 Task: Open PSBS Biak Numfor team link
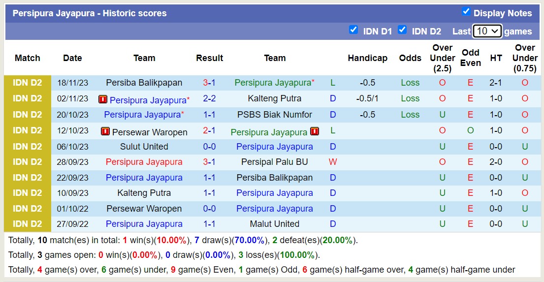point(274,115)
